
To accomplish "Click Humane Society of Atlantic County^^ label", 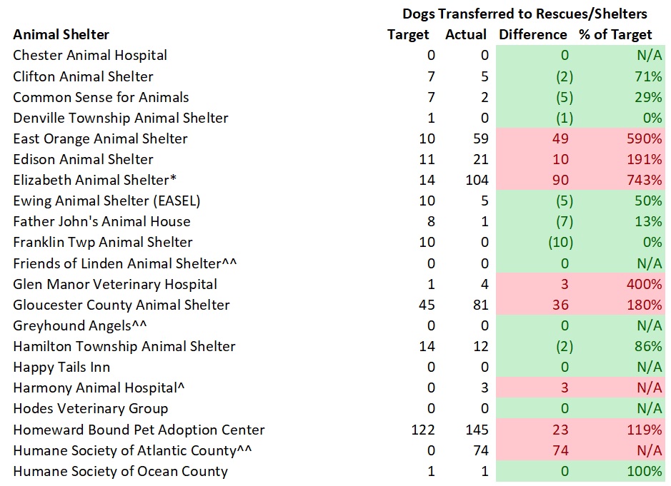I will (x=133, y=450).
